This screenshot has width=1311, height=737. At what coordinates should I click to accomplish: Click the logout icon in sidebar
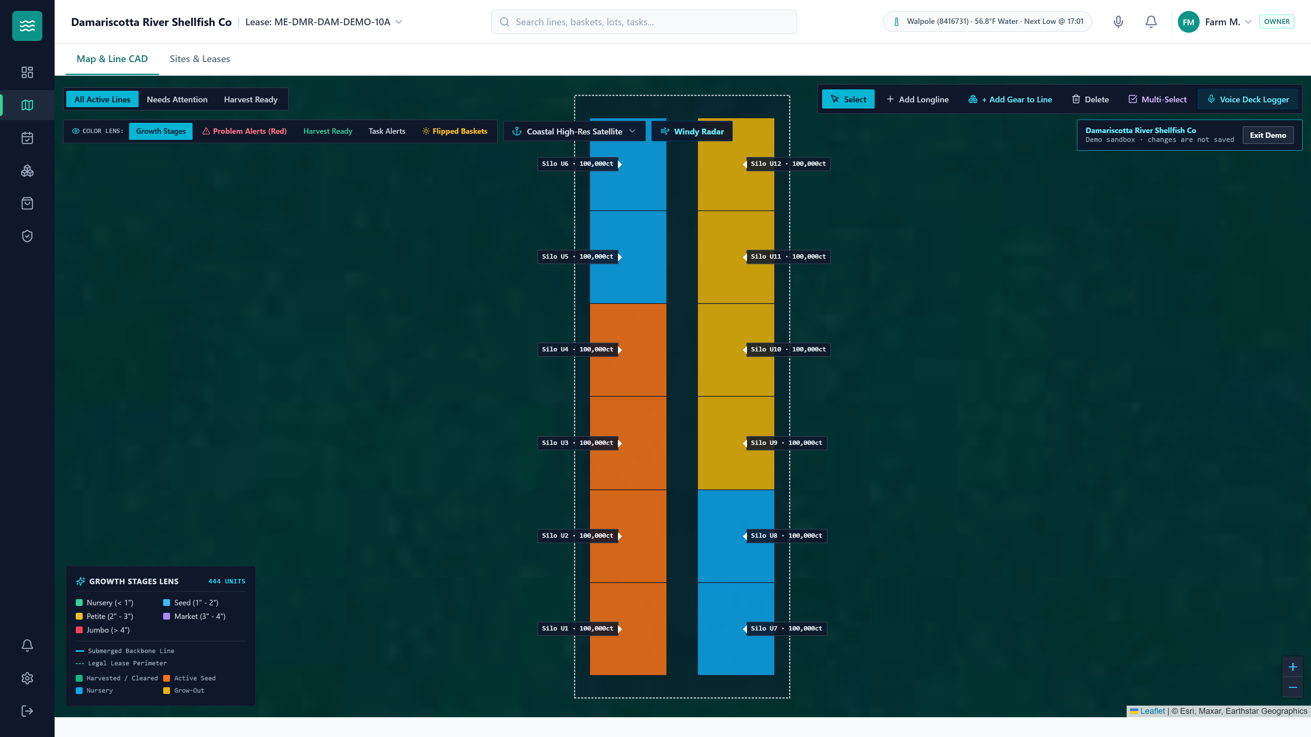pyautogui.click(x=27, y=711)
